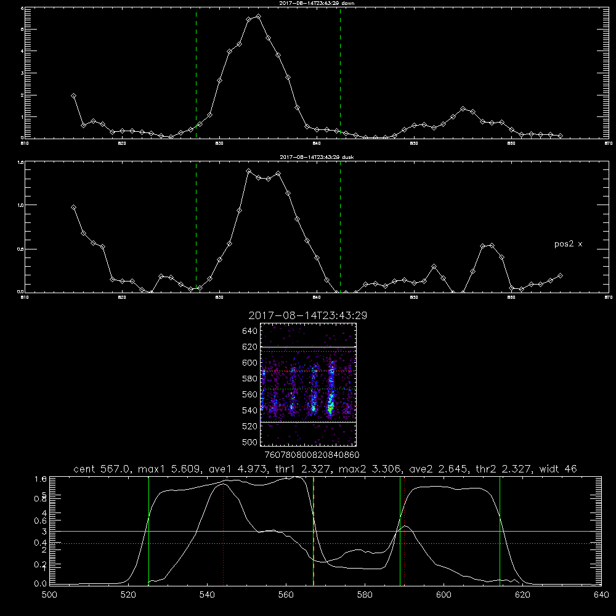Select the left green dashed line in dawn plot
Viewport: 616px width, 616px height.
196,73
